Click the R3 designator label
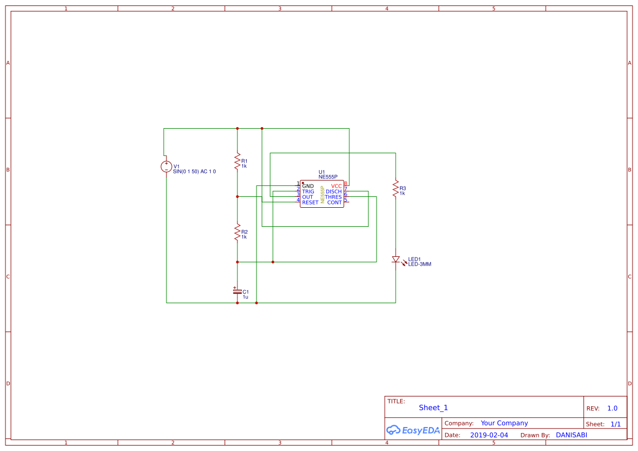The width and height of the screenshot is (638, 451). click(x=402, y=188)
